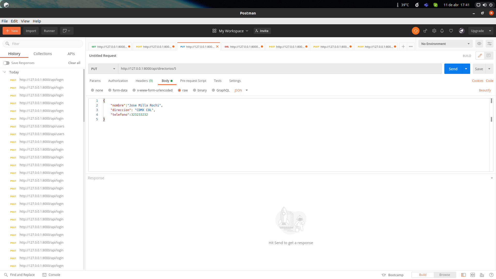Open notifications via the bell icon
The width and height of the screenshot is (496, 279).
point(442,31)
